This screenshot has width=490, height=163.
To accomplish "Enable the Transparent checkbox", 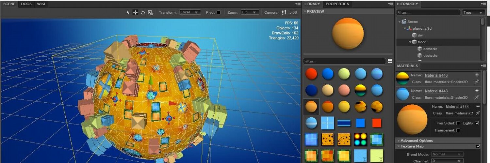I will 458,130.
